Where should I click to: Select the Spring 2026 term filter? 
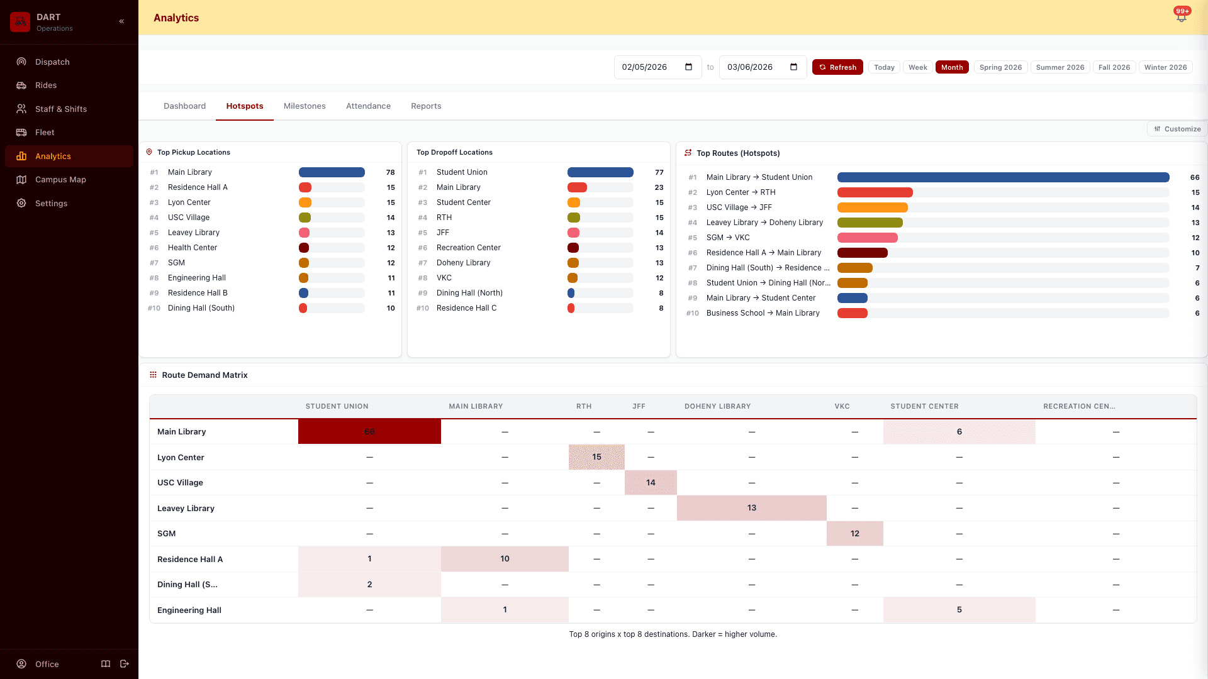[x=1000, y=67]
